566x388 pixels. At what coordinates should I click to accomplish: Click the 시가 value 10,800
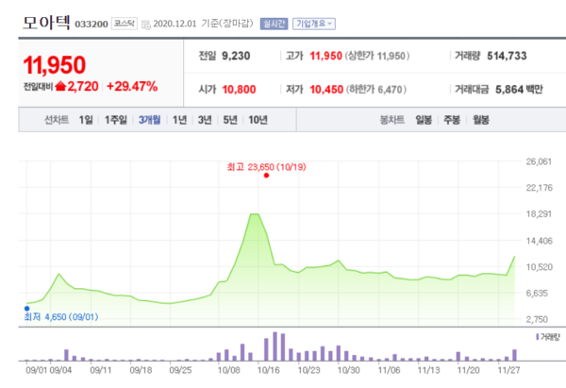point(239,90)
